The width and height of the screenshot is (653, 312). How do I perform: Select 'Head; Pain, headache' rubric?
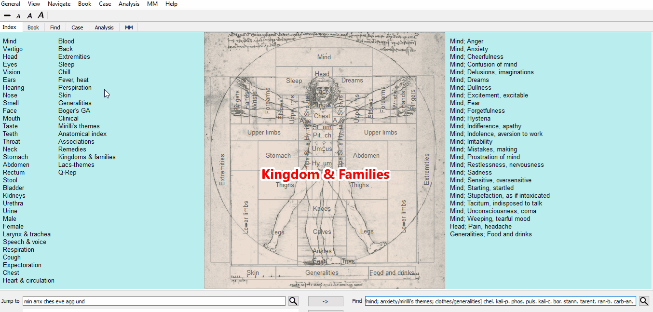(481, 227)
